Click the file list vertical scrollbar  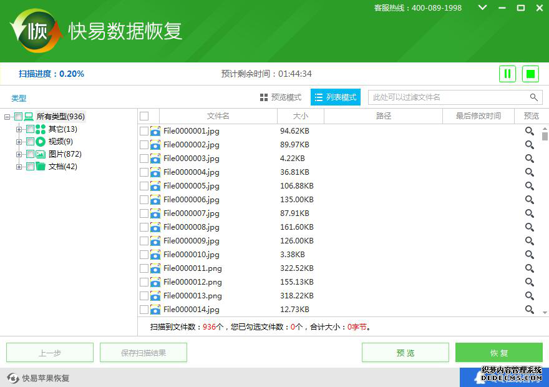(545, 218)
